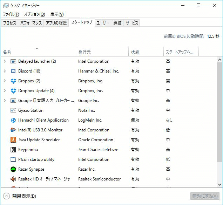Switch to the ユーザー tab

point(103,23)
